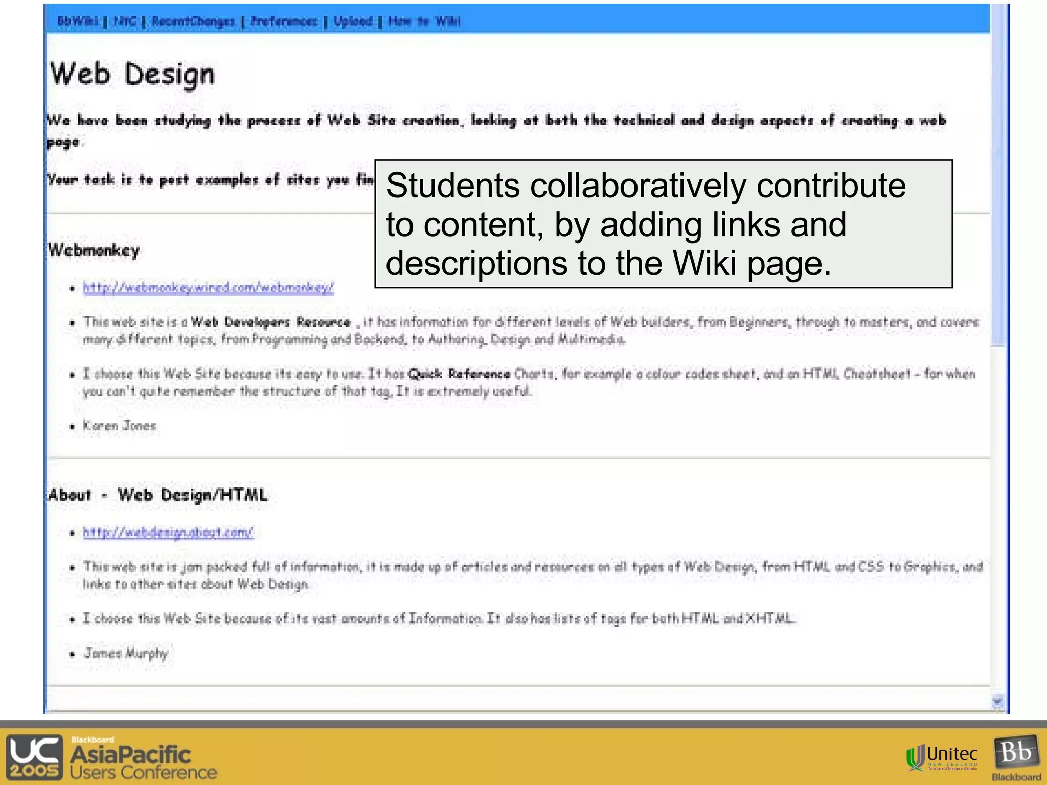
Task: Click the 'This web site is jam packed' description
Action: pyautogui.click(x=533, y=575)
